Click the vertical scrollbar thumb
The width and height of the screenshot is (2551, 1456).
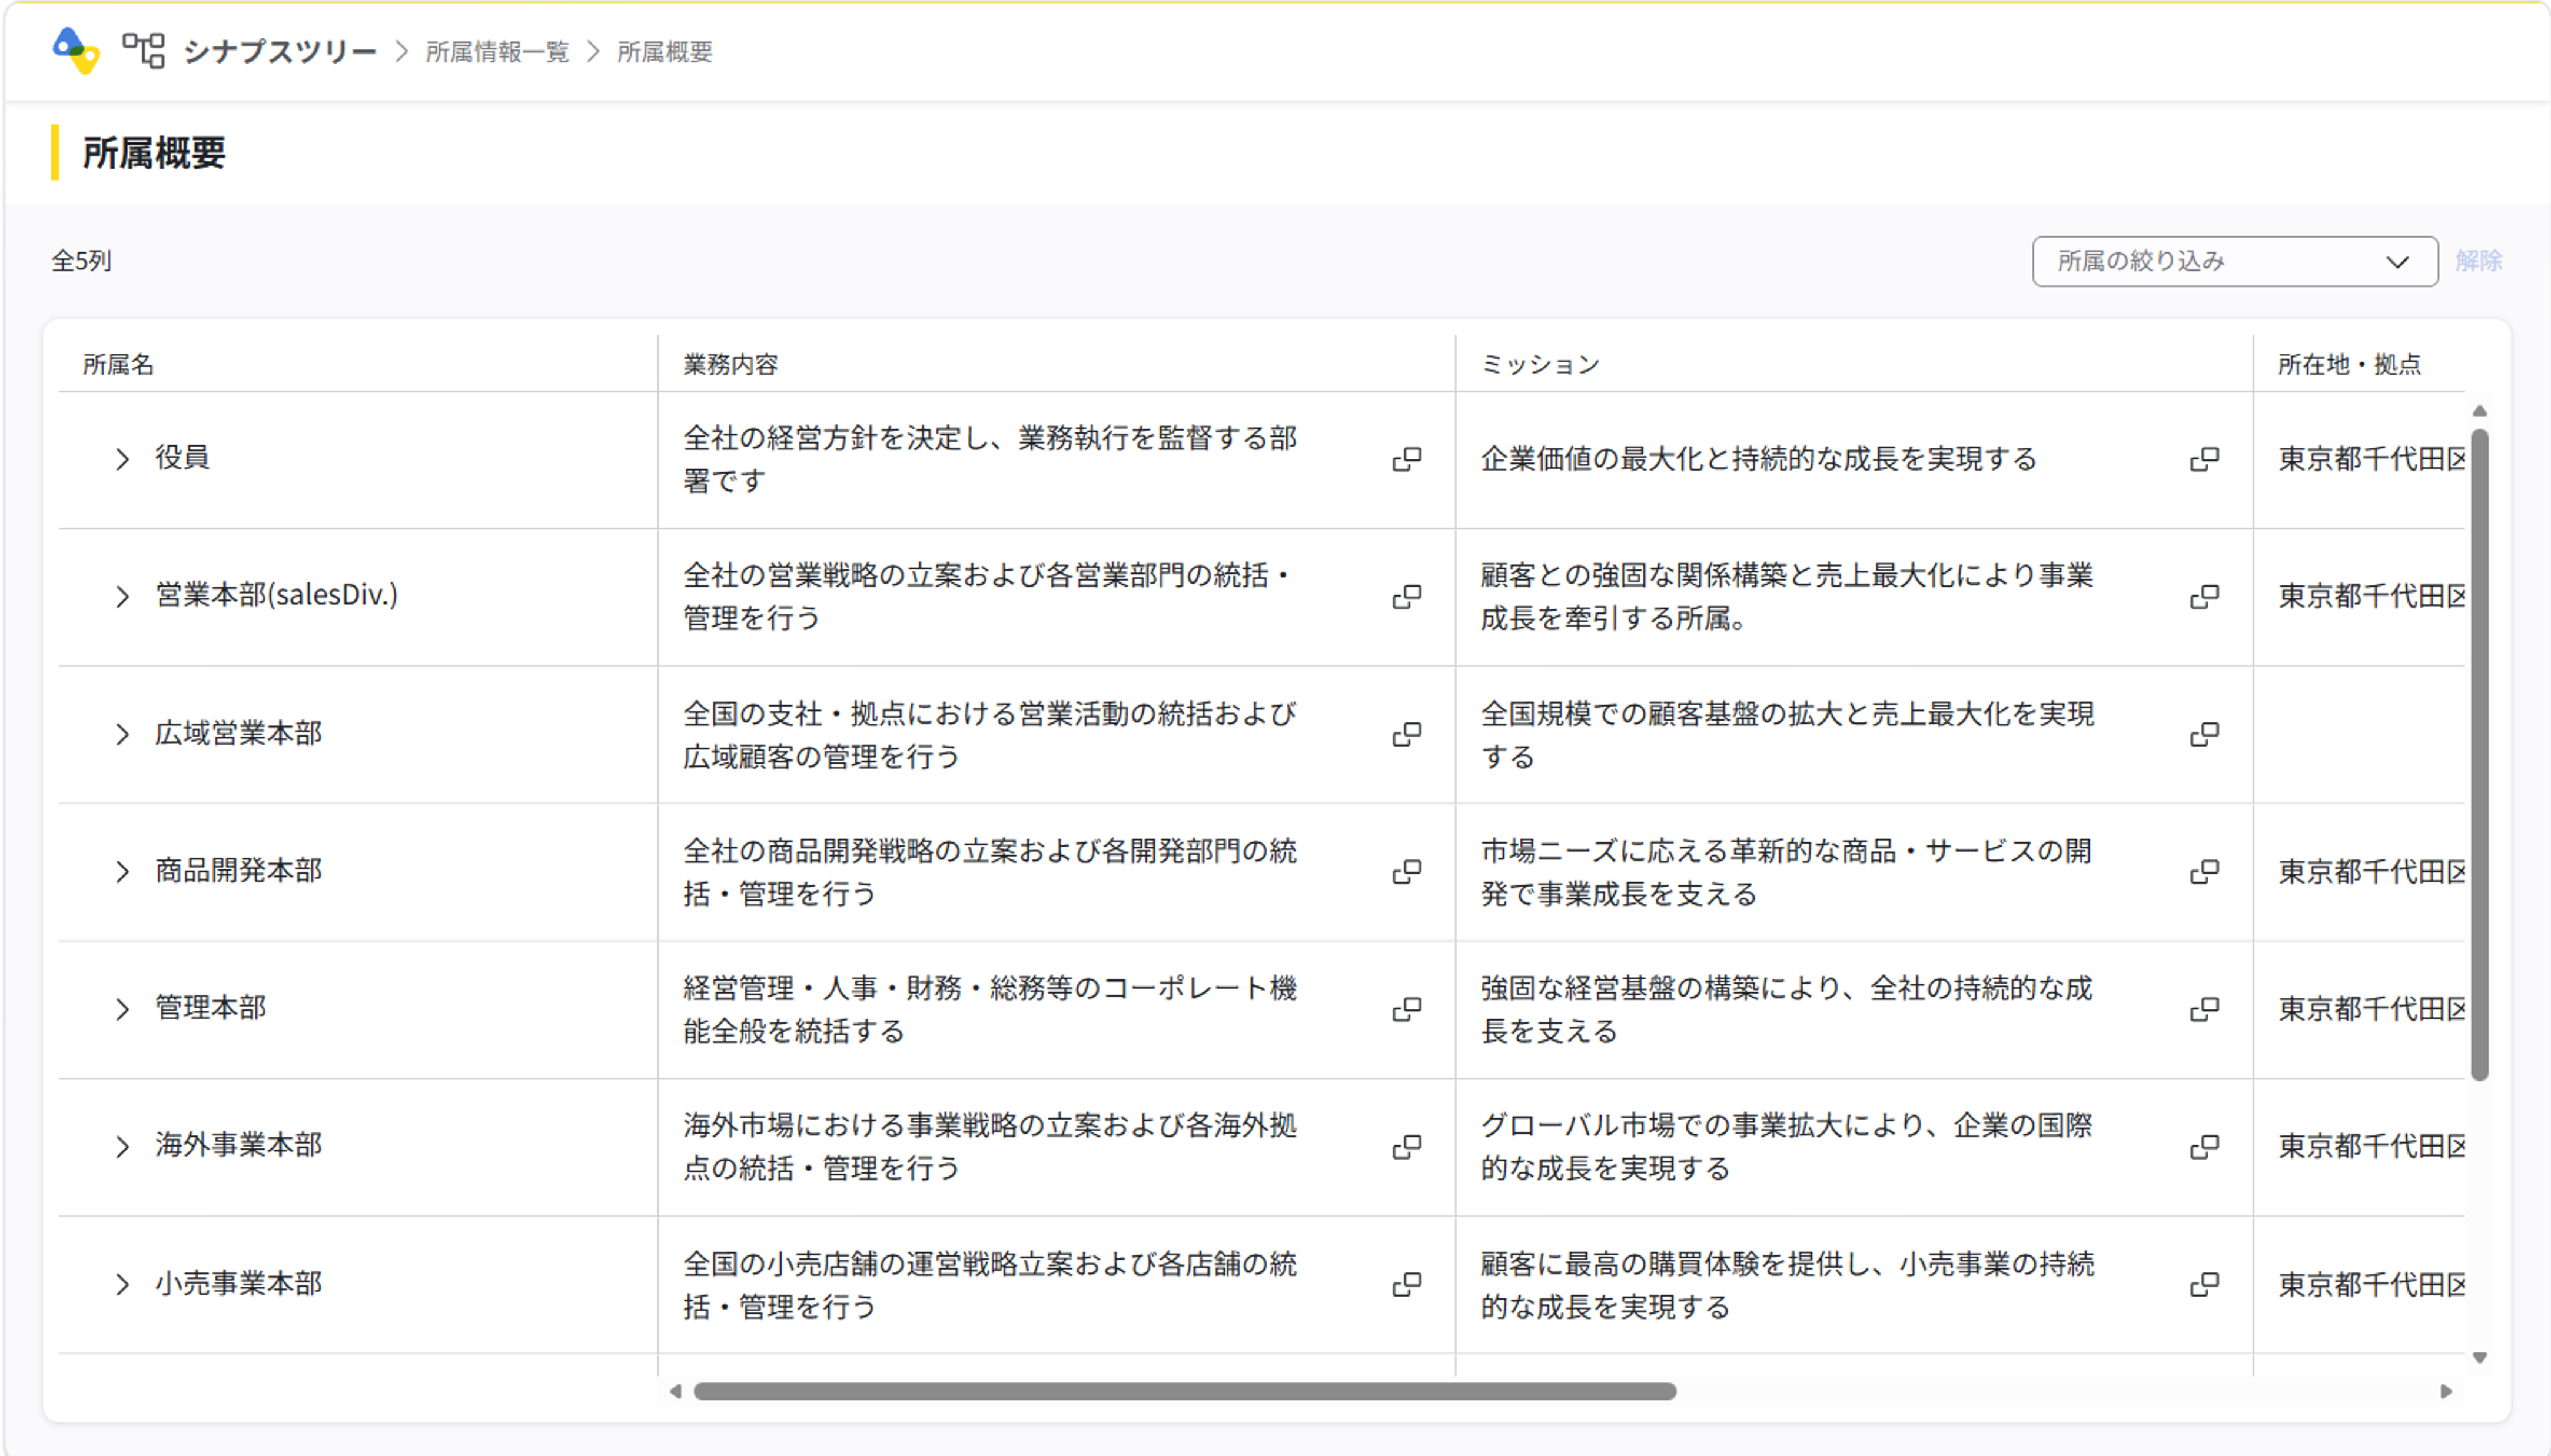click(x=2479, y=755)
